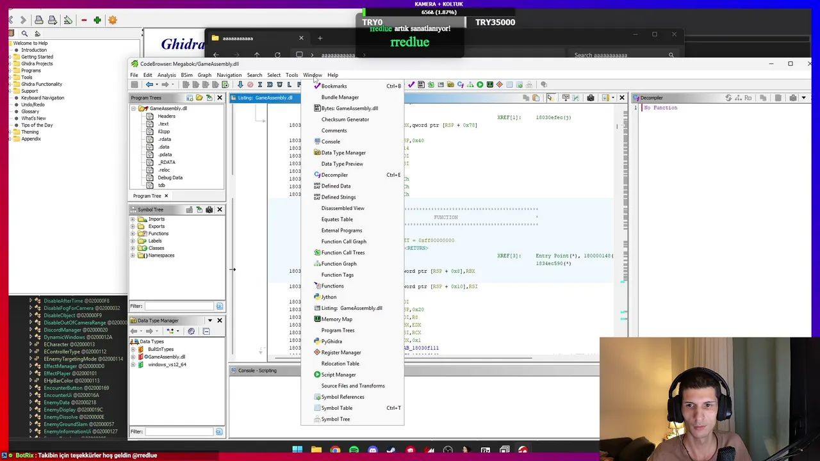Click Symbol Tree filter options icon
The height and width of the screenshot is (461, 820).
pyautogui.click(x=219, y=306)
